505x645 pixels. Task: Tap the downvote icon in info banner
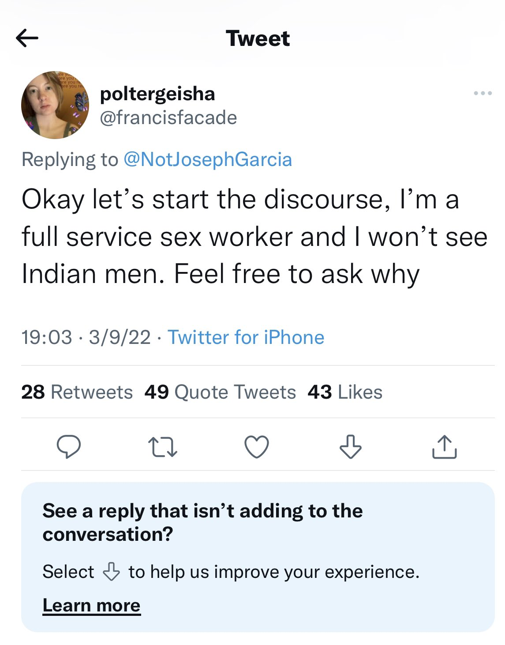point(111,572)
